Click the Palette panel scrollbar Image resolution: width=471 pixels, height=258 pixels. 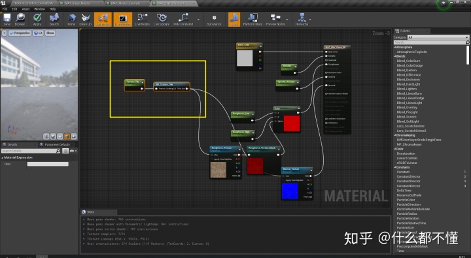(468, 55)
